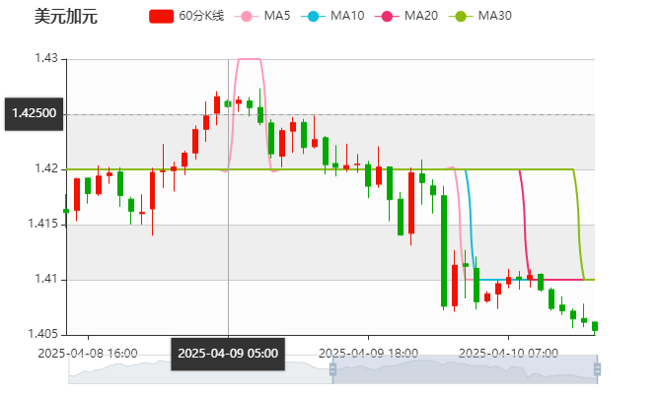
Task: Toggle the MA10 legend line
Action: [332, 17]
